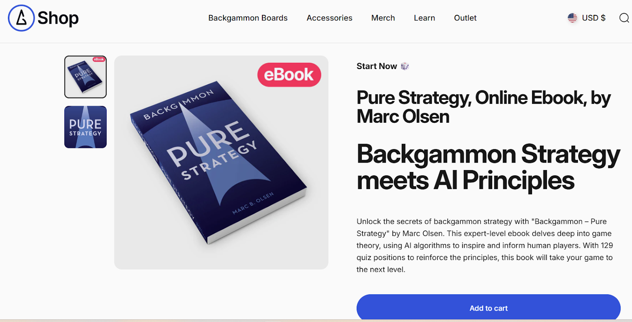Select the Pure Strategy square thumbnail
The height and width of the screenshot is (322, 632).
pyautogui.click(x=85, y=127)
